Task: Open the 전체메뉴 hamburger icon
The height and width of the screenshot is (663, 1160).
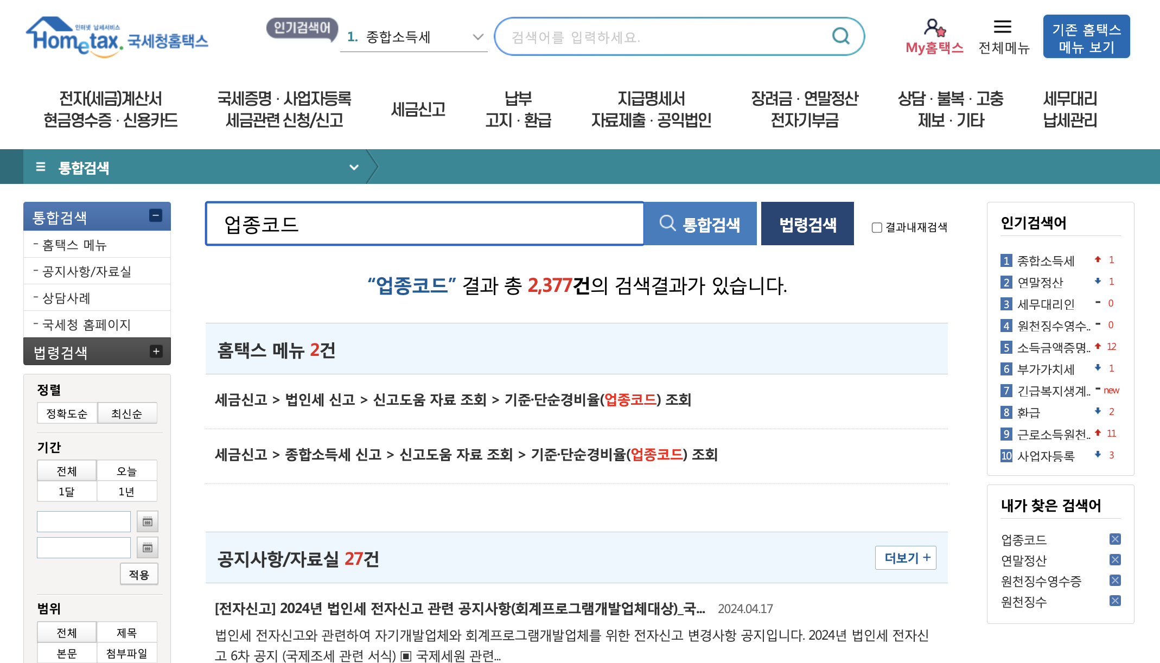Action: click(x=1003, y=27)
